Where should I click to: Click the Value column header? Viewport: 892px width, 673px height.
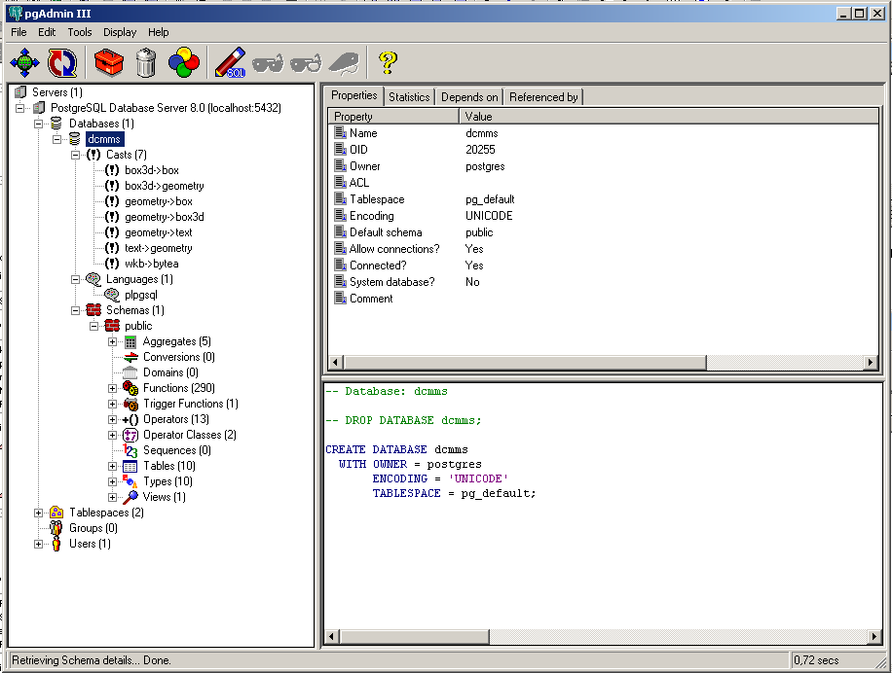[x=668, y=117]
